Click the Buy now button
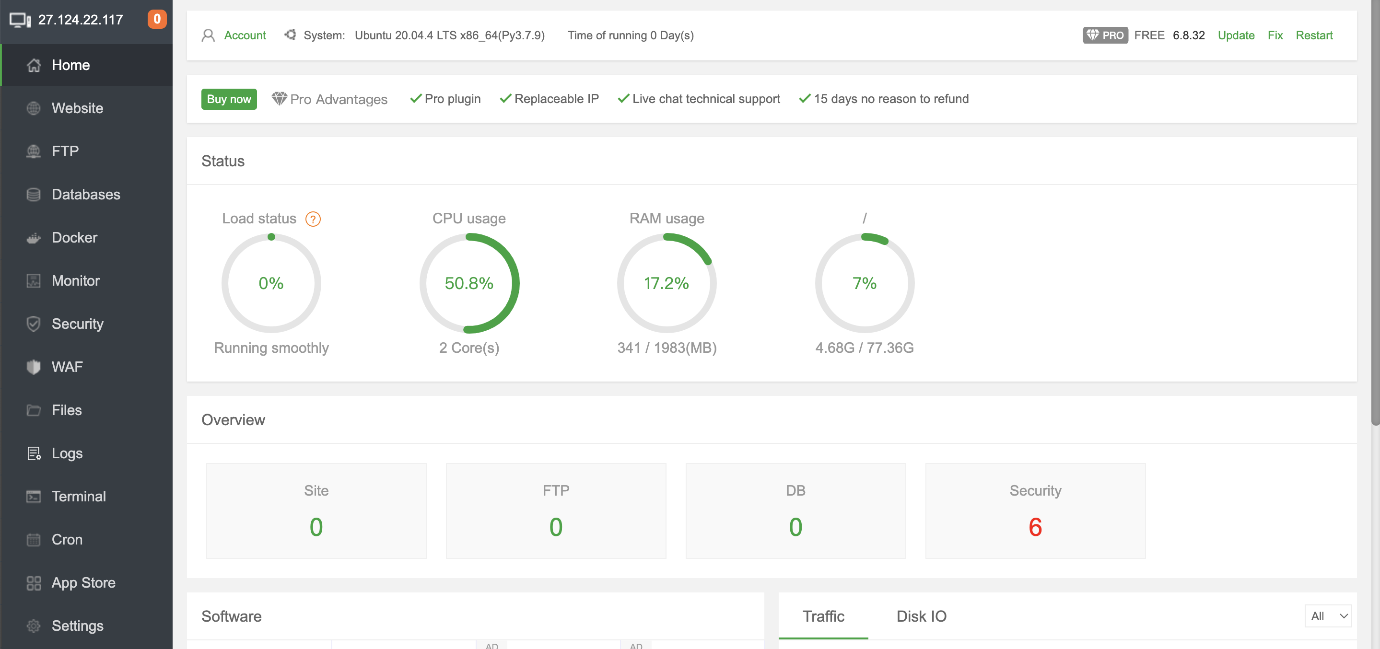Viewport: 1380px width, 649px height. click(229, 99)
